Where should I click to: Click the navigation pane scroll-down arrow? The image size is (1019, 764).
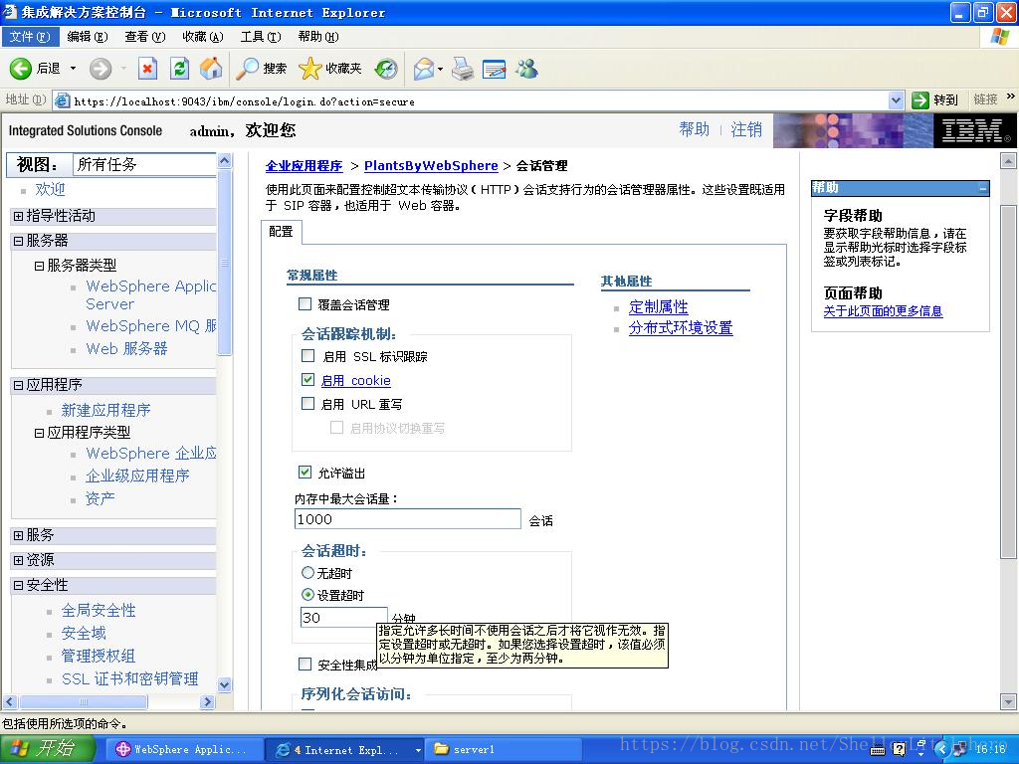[x=224, y=684]
